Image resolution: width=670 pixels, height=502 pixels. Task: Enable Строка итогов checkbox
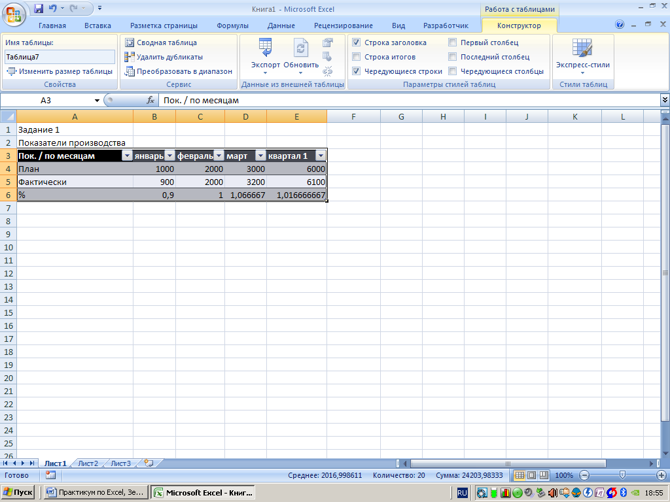[357, 57]
